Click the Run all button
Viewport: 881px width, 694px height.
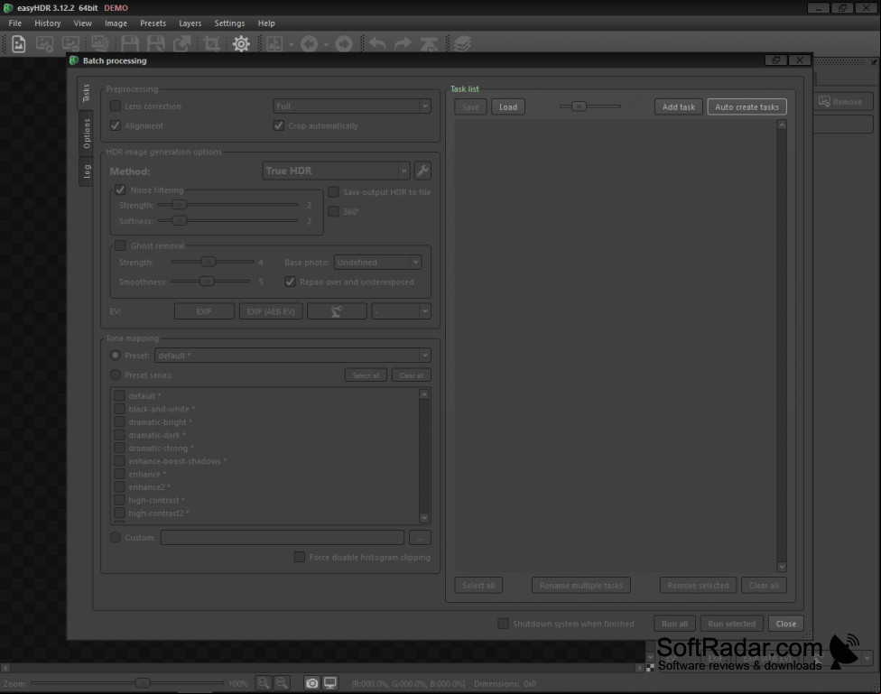pos(675,624)
